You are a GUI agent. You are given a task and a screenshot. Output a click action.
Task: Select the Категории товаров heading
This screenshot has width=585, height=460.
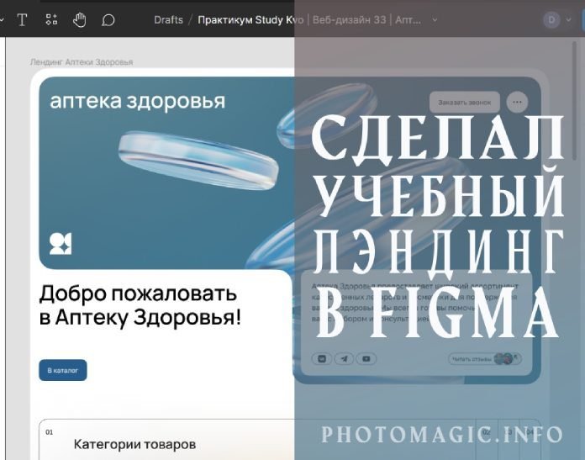(x=134, y=444)
